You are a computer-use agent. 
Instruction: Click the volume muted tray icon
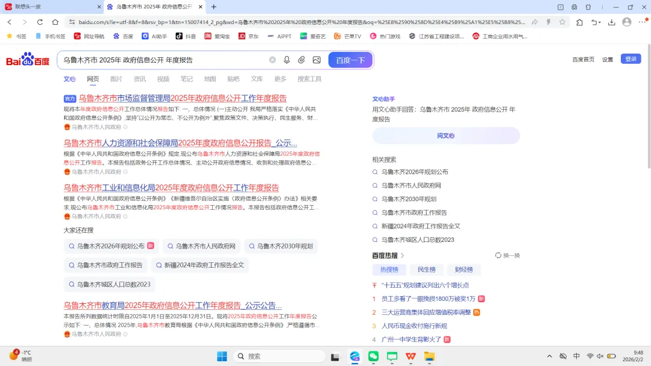coord(600,356)
